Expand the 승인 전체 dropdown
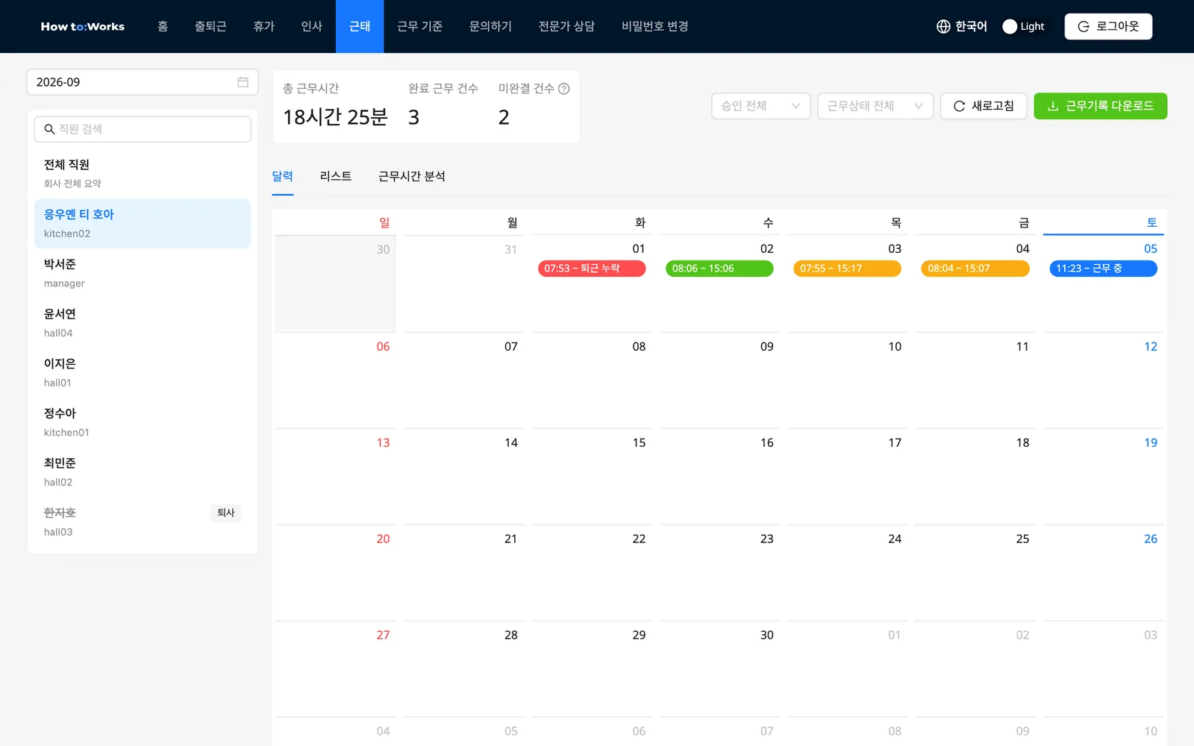This screenshot has height=746, width=1194. pyautogui.click(x=760, y=106)
